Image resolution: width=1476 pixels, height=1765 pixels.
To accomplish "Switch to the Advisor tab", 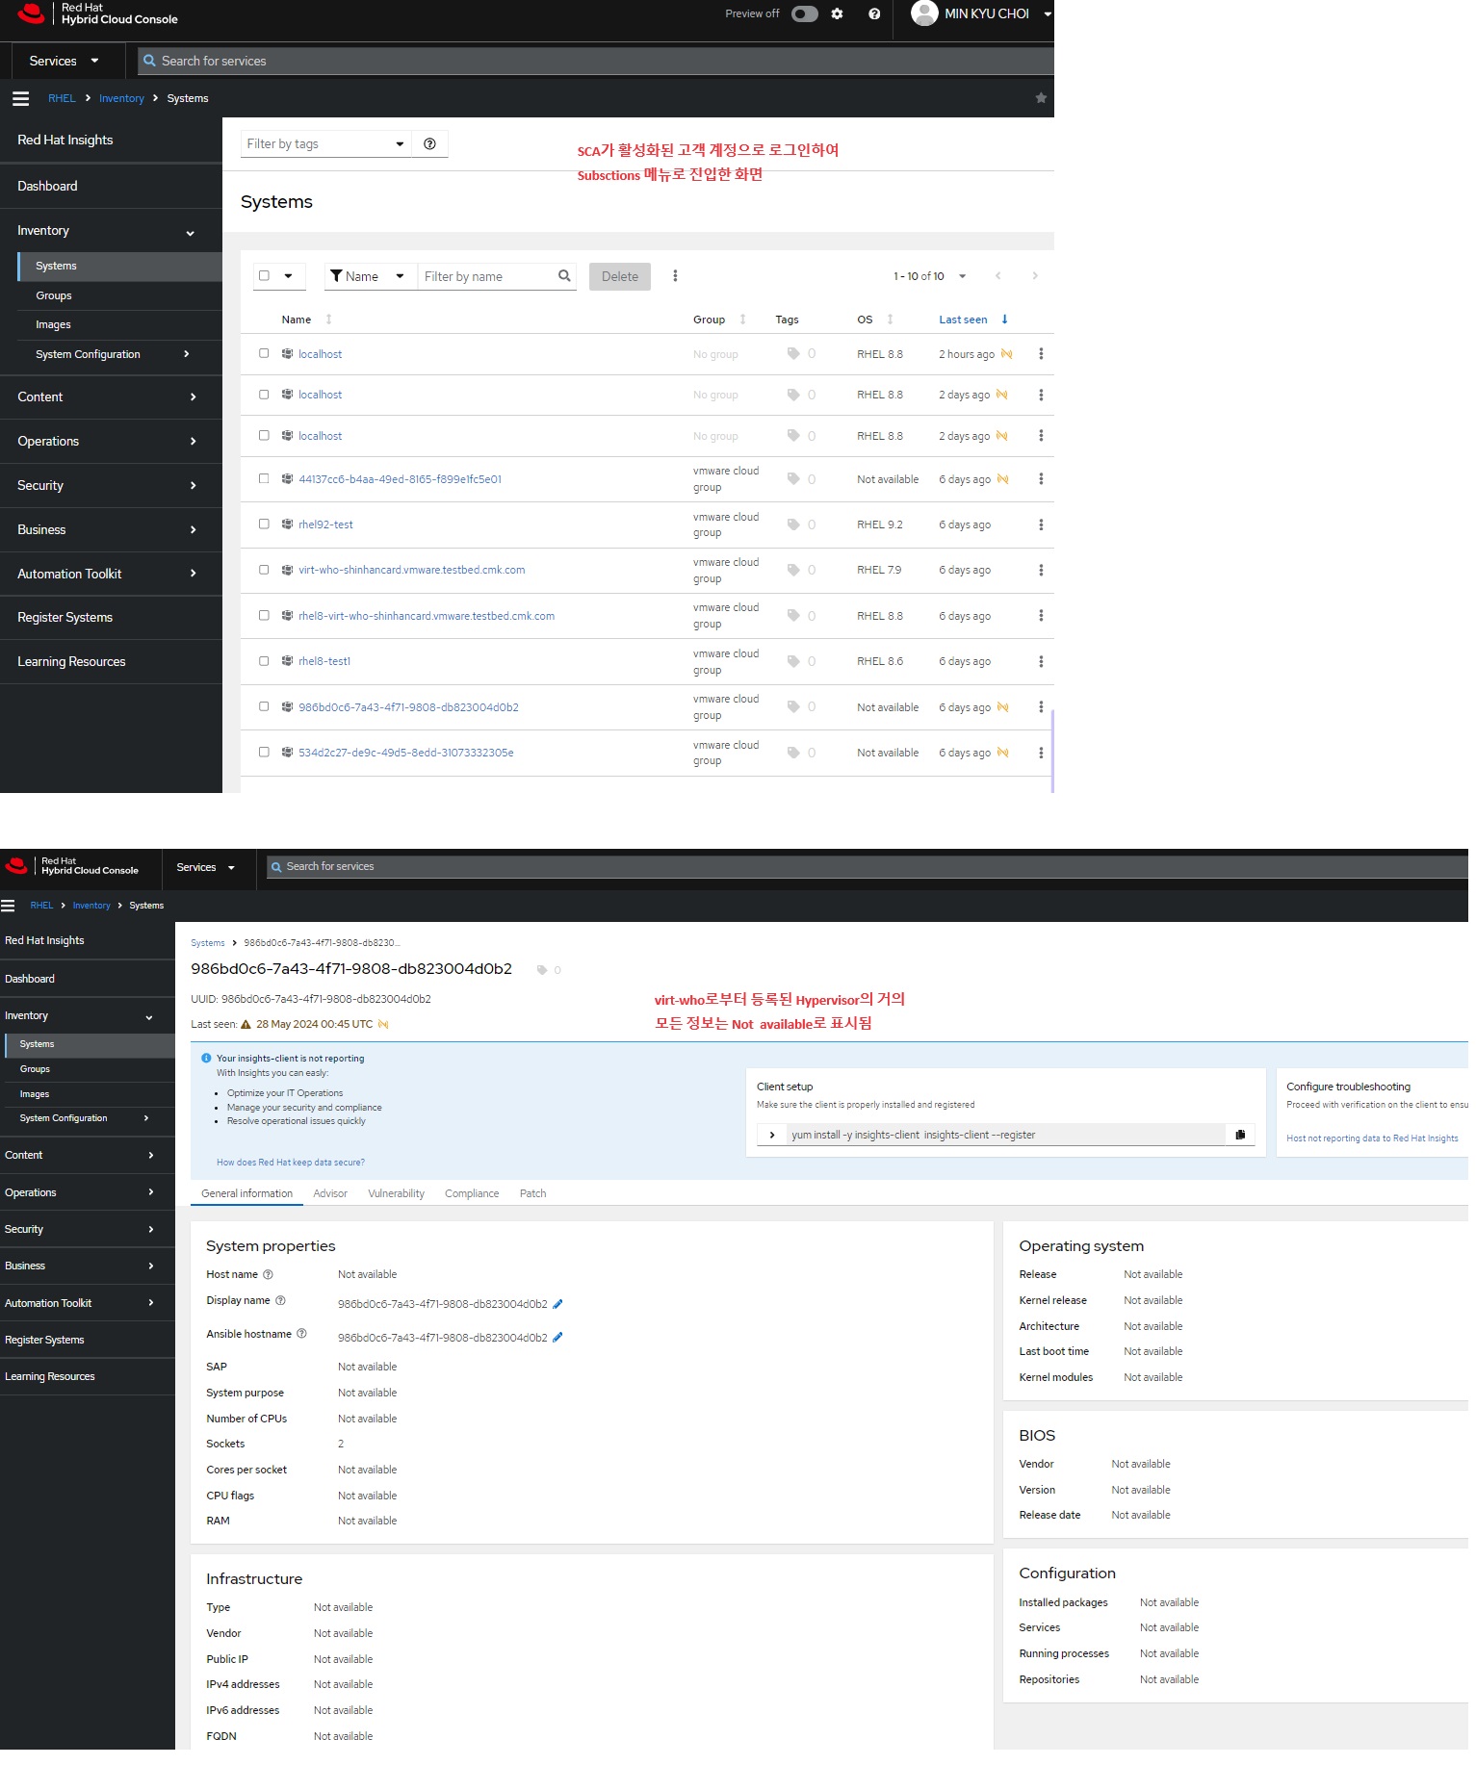I will 330,1193.
